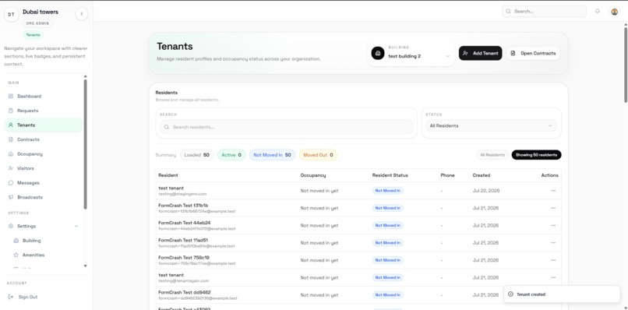Open actions menu for FormCrash Test f31b1b

tap(553, 208)
